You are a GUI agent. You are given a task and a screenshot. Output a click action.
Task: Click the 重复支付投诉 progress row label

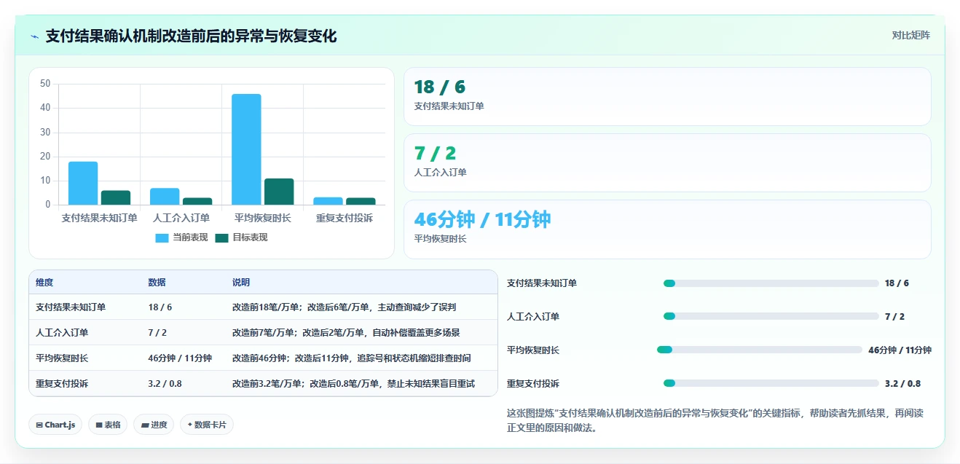tap(533, 383)
